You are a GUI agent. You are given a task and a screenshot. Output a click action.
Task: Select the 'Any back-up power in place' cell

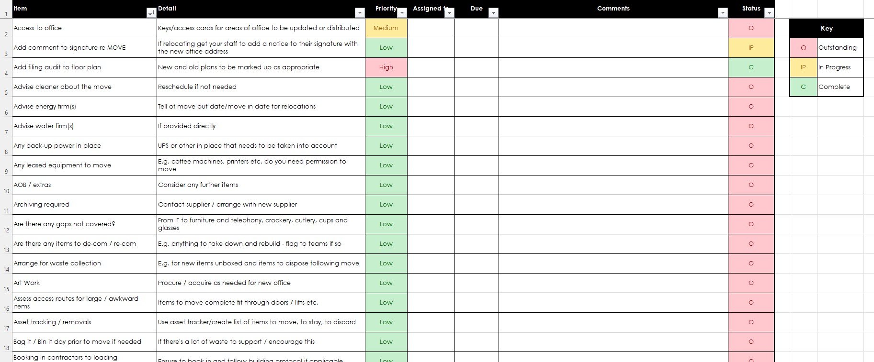tap(84, 146)
